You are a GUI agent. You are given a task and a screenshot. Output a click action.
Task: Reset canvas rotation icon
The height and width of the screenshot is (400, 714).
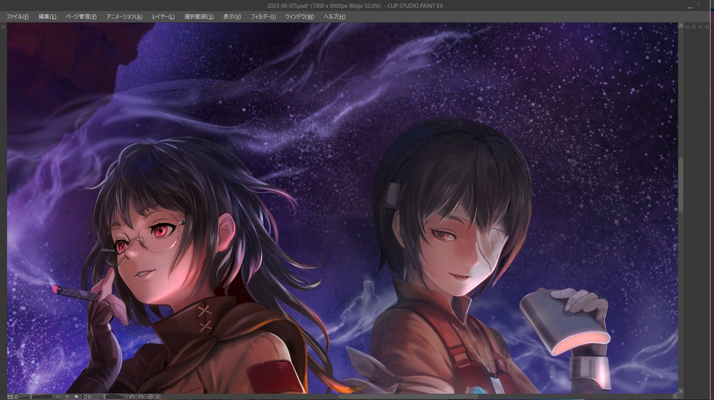point(151,396)
